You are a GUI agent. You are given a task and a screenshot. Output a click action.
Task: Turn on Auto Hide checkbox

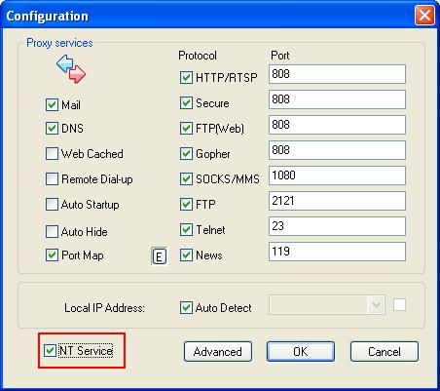(52, 232)
